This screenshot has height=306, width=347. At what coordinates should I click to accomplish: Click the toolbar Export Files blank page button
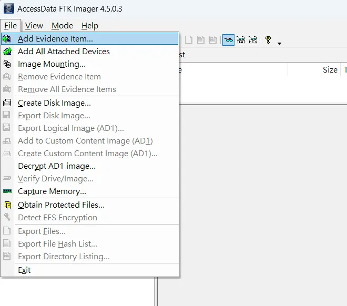[x=189, y=40]
